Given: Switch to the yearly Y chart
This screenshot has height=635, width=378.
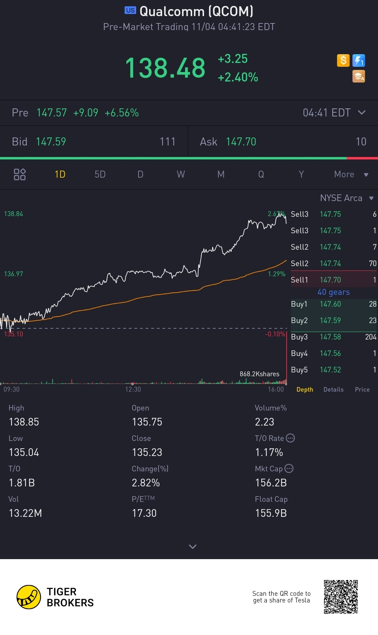Looking at the screenshot, I should (x=301, y=174).
